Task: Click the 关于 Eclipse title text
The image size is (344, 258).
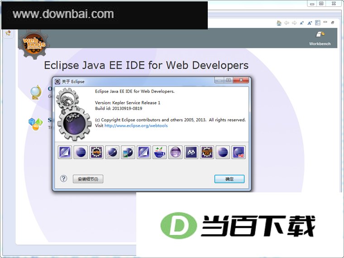Action: [x=73, y=81]
